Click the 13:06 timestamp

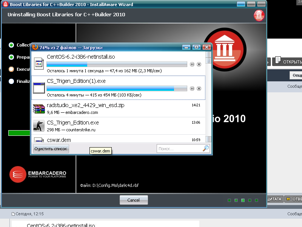[196, 122]
